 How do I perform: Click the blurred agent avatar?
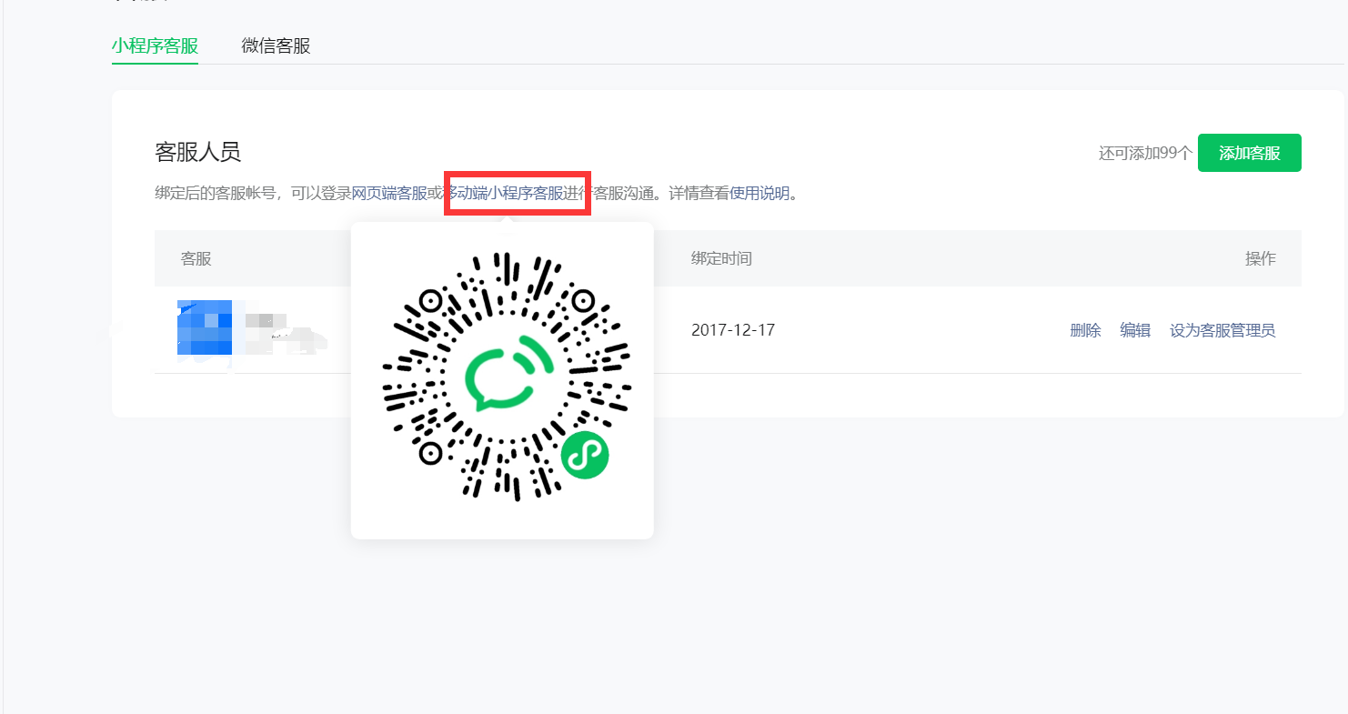[204, 327]
